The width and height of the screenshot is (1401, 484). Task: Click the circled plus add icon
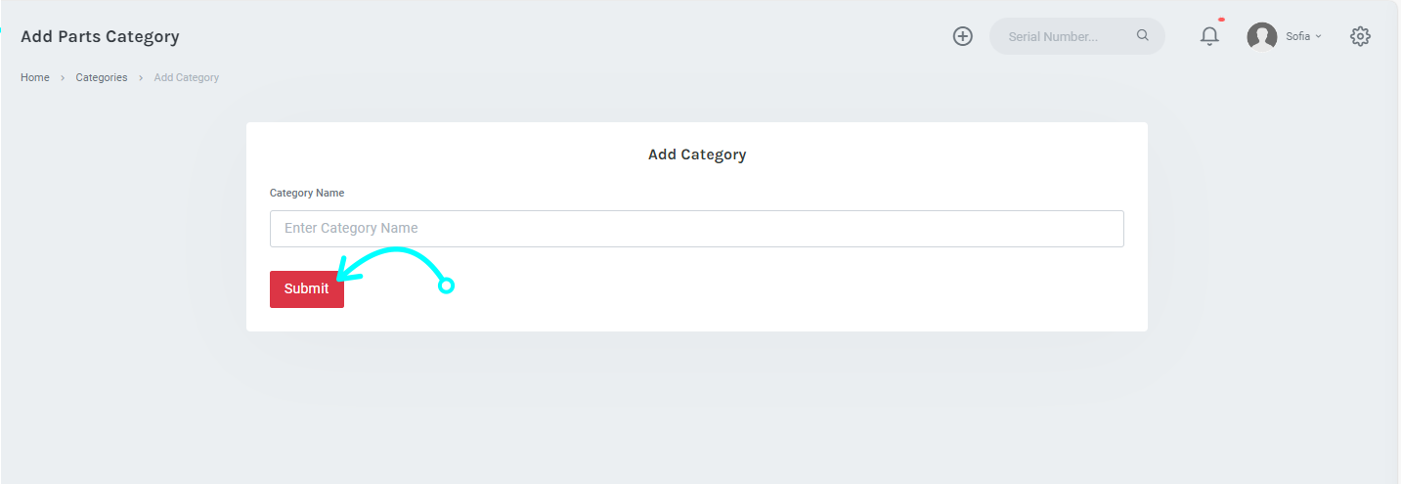963,36
